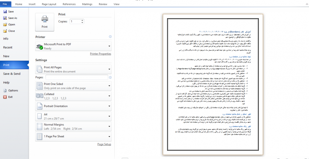Increase the number of copies
This screenshot has width=309, height=159.
[82, 20]
